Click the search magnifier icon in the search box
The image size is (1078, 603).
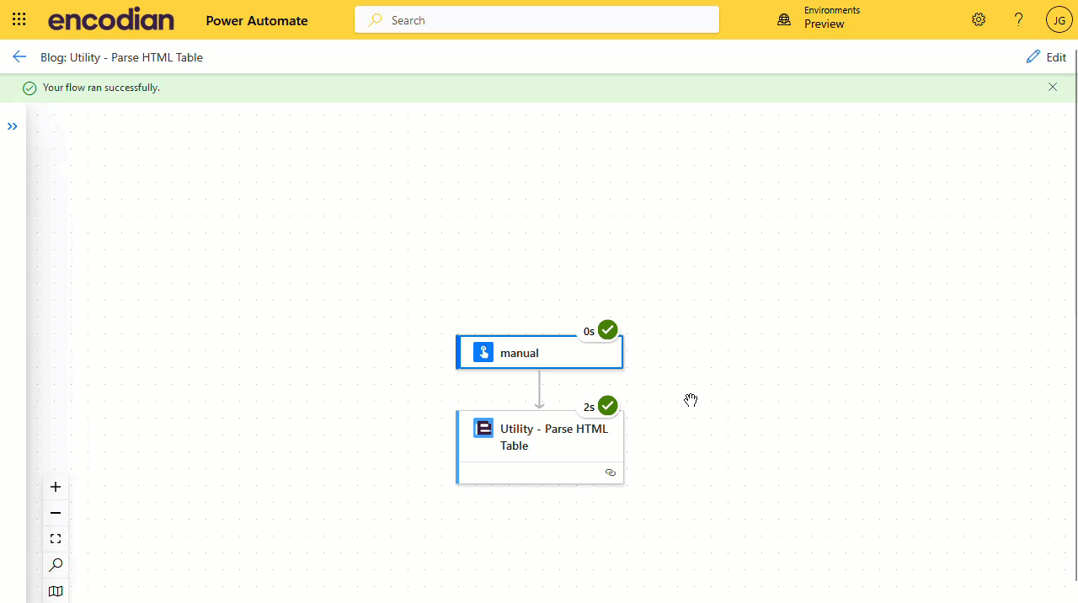click(x=376, y=19)
